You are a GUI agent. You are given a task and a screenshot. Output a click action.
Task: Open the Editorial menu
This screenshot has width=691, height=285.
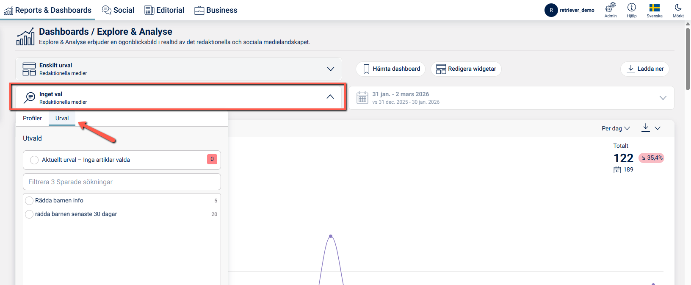click(164, 10)
